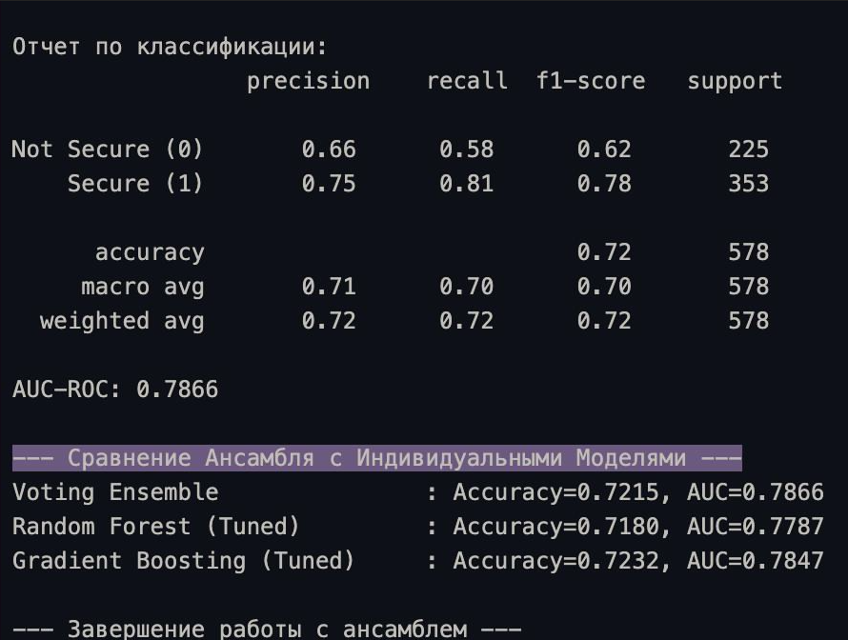The width and height of the screenshot is (848, 640).
Task: Click the 'Secure (1)' row label
Action: point(135,184)
